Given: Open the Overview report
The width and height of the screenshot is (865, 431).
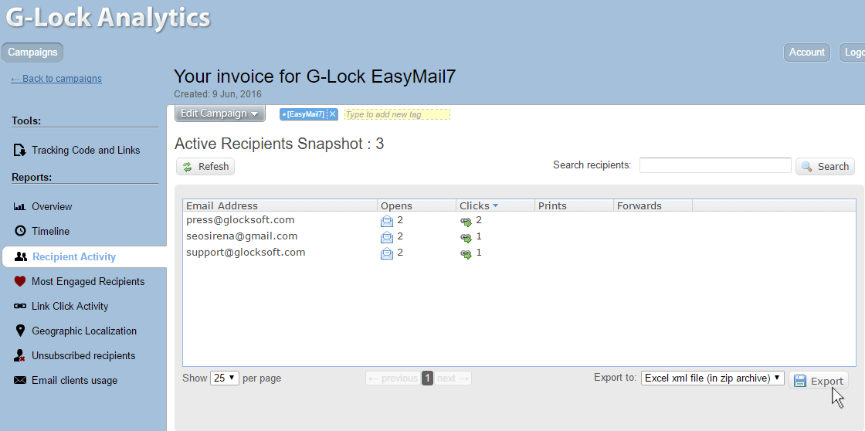Looking at the screenshot, I should [52, 206].
